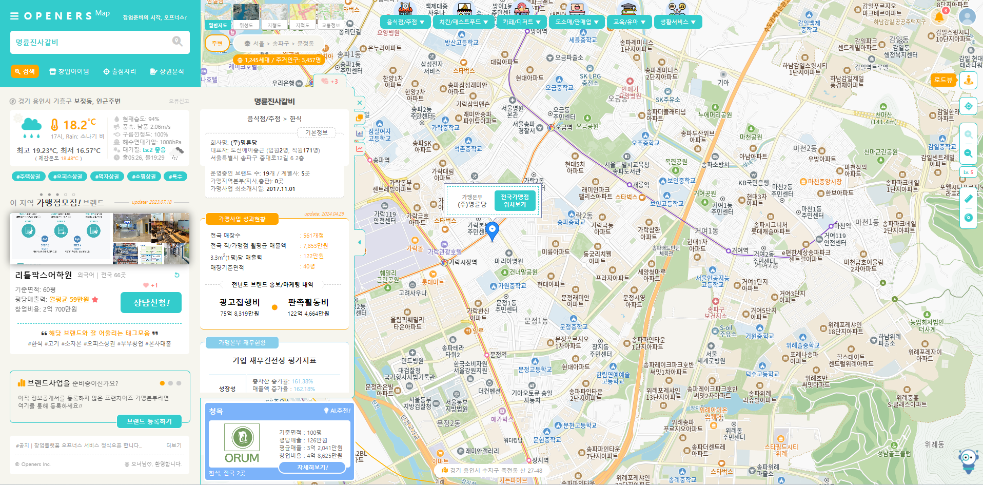Activate the roadview pegman icon
The image size is (983, 485).
click(x=969, y=80)
